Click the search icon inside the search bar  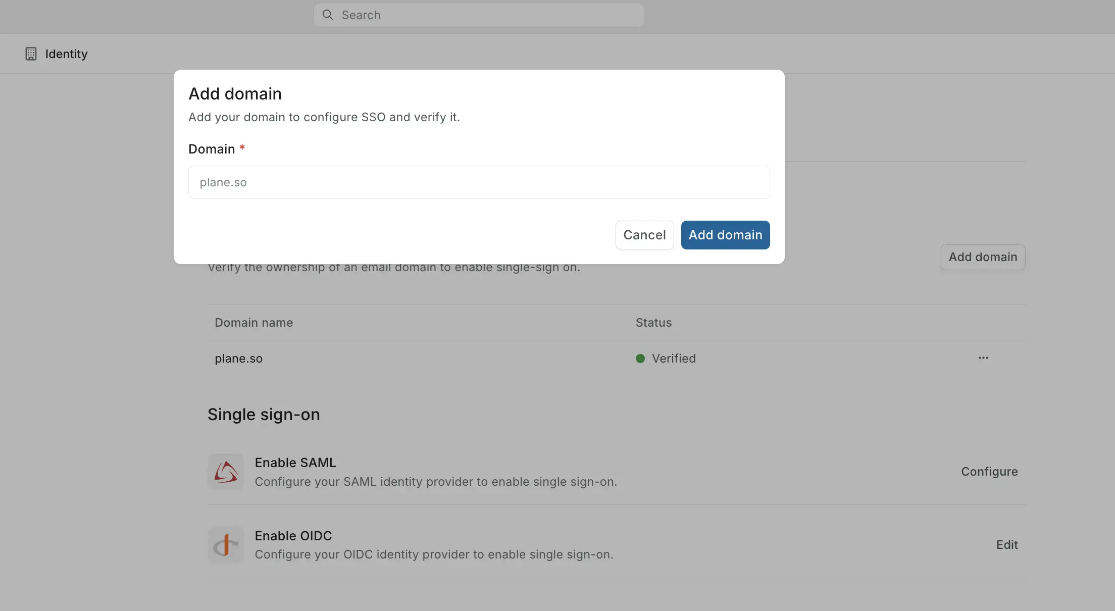click(327, 15)
